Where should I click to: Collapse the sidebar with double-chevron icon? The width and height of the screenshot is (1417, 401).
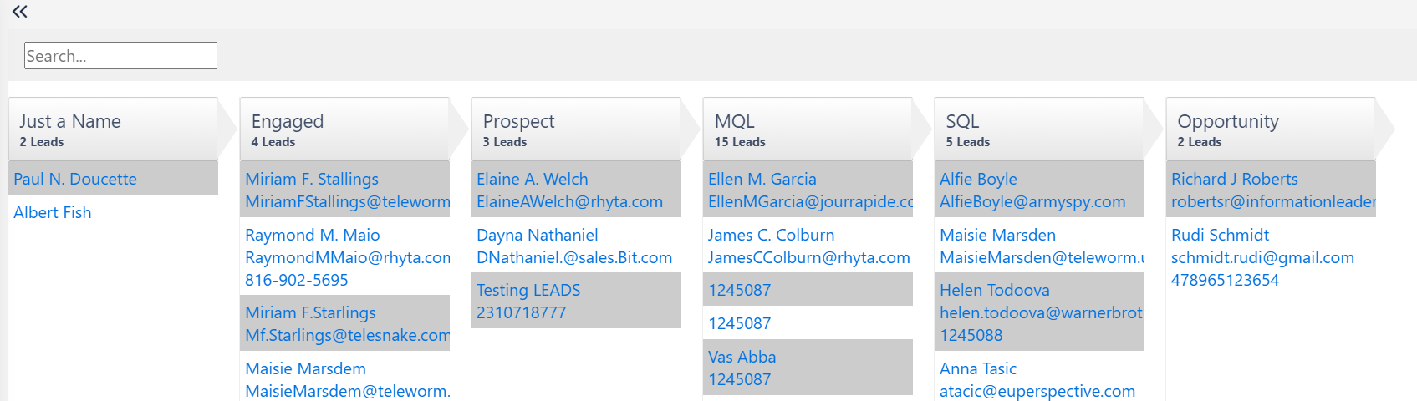pos(20,11)
